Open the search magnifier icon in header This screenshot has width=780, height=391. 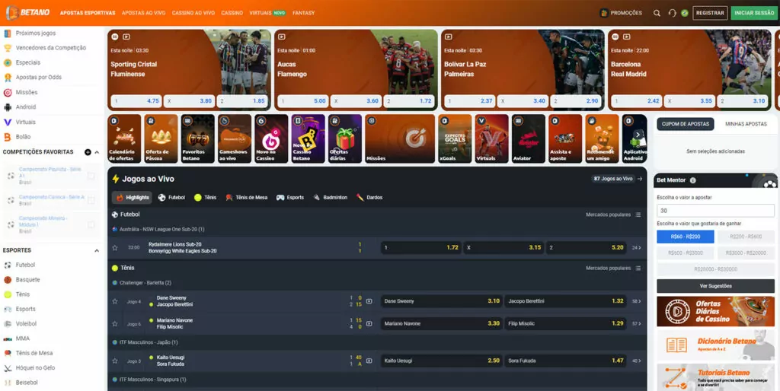click(x=657, y=13)
